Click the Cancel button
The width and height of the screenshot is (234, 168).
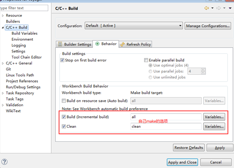point(216,162)
